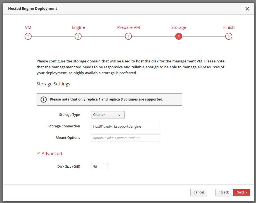
Task: Click the step 3 Prepare VM circle
Action: point(128,36)
